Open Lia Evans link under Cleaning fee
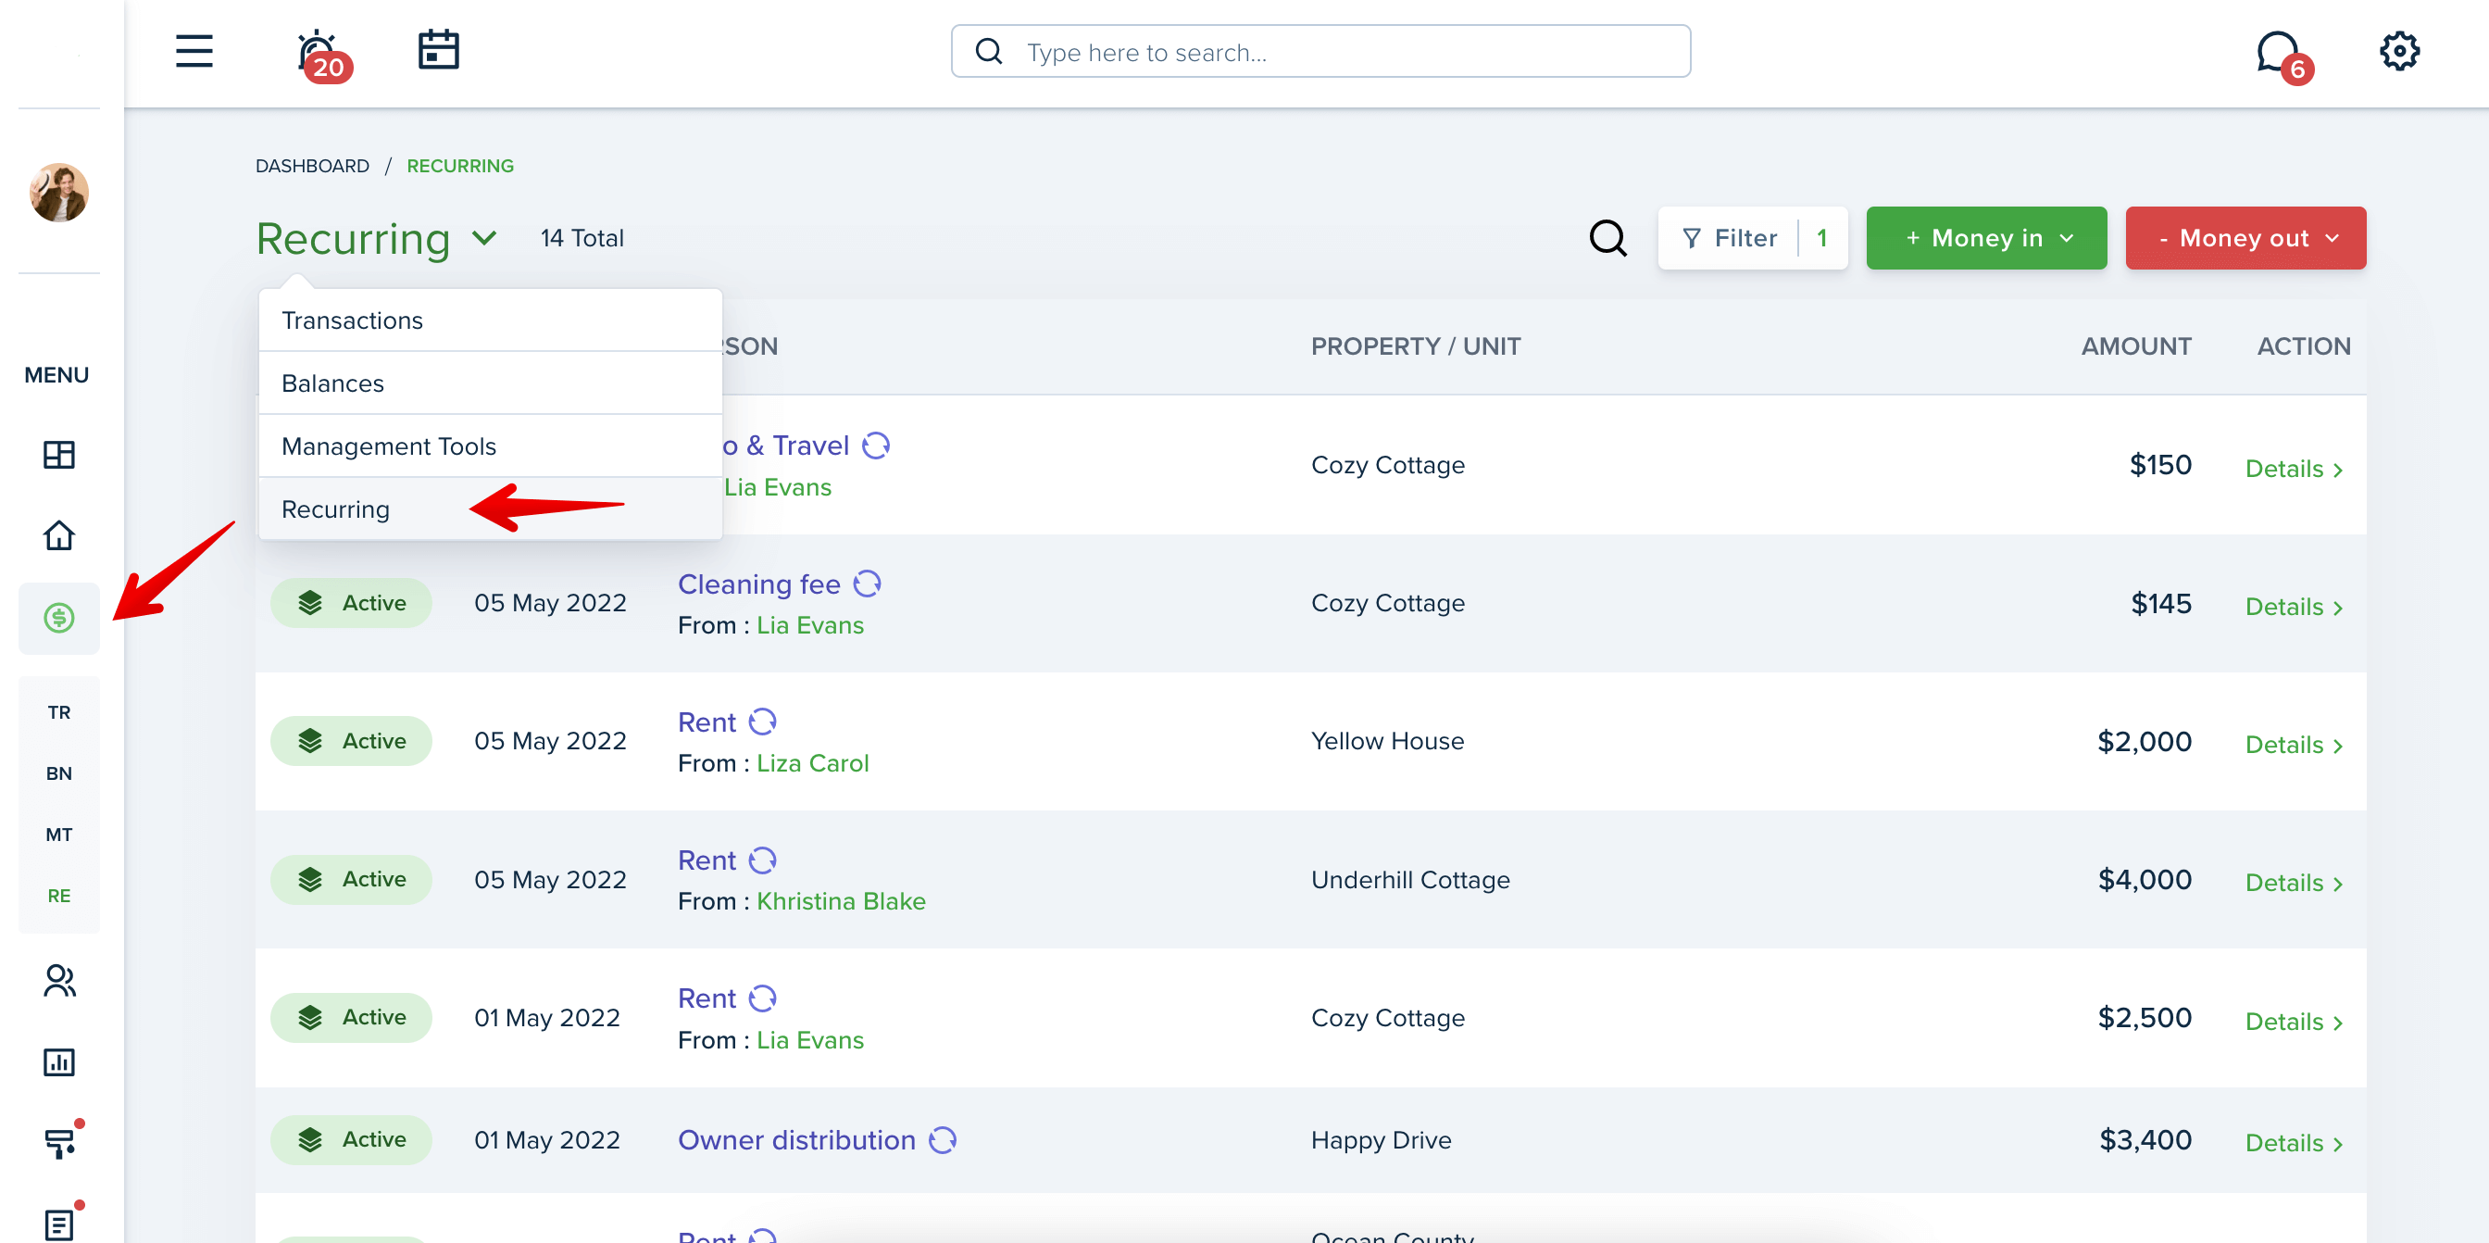Screen dimensions: 2489x1243 [809, 625]
